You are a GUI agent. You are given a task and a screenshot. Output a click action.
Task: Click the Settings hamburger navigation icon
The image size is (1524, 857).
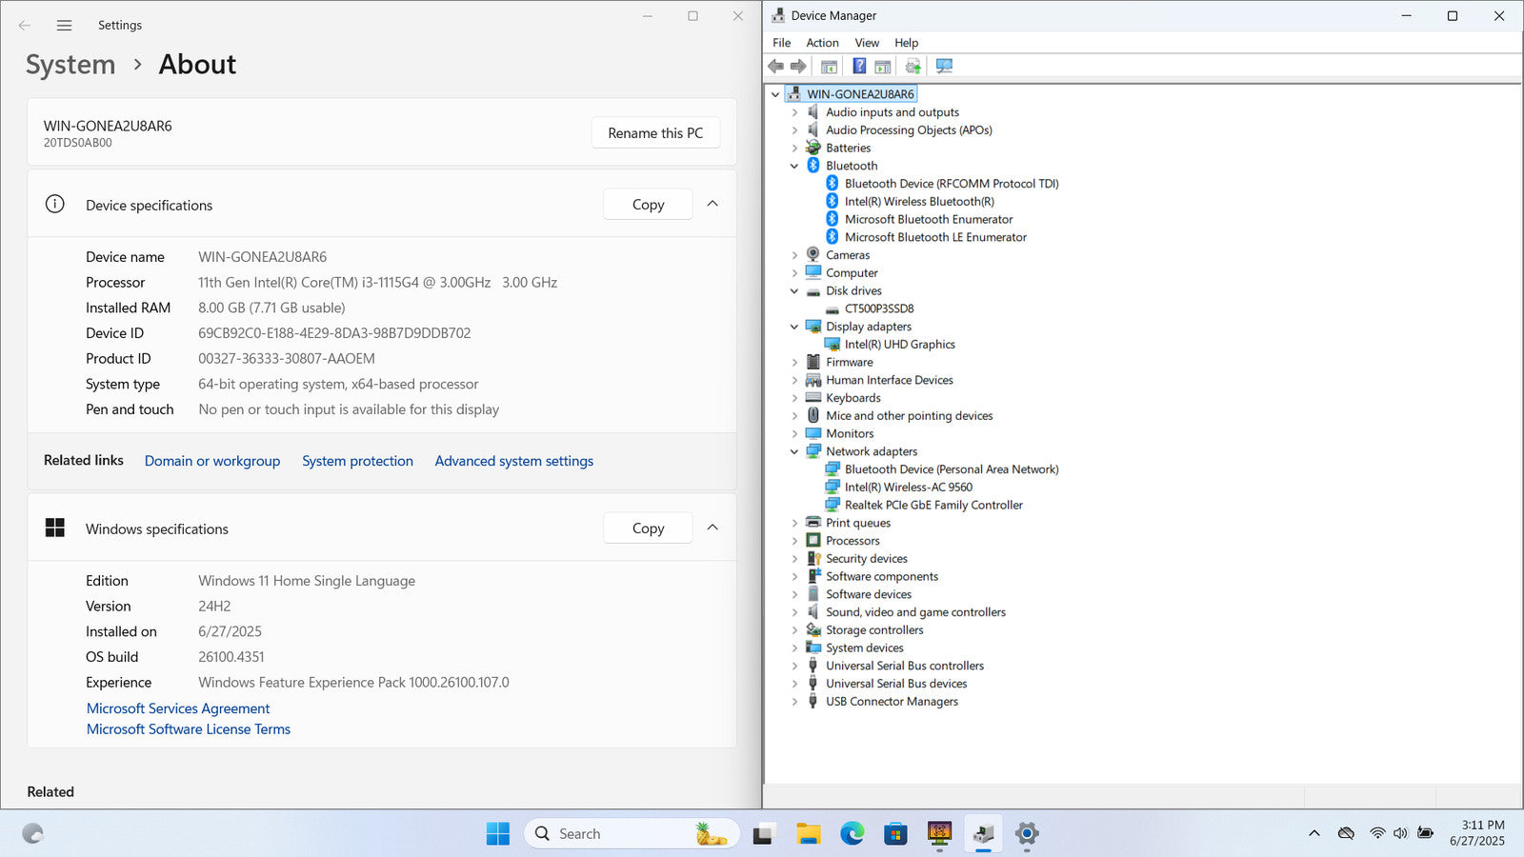tap(64, 26)
